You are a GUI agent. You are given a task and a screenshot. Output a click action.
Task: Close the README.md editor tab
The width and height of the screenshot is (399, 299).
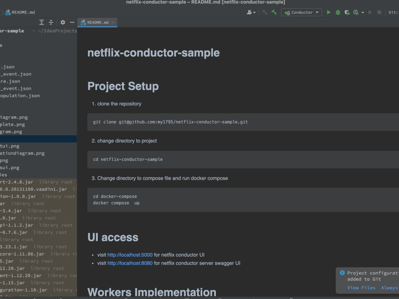[113, 22]
